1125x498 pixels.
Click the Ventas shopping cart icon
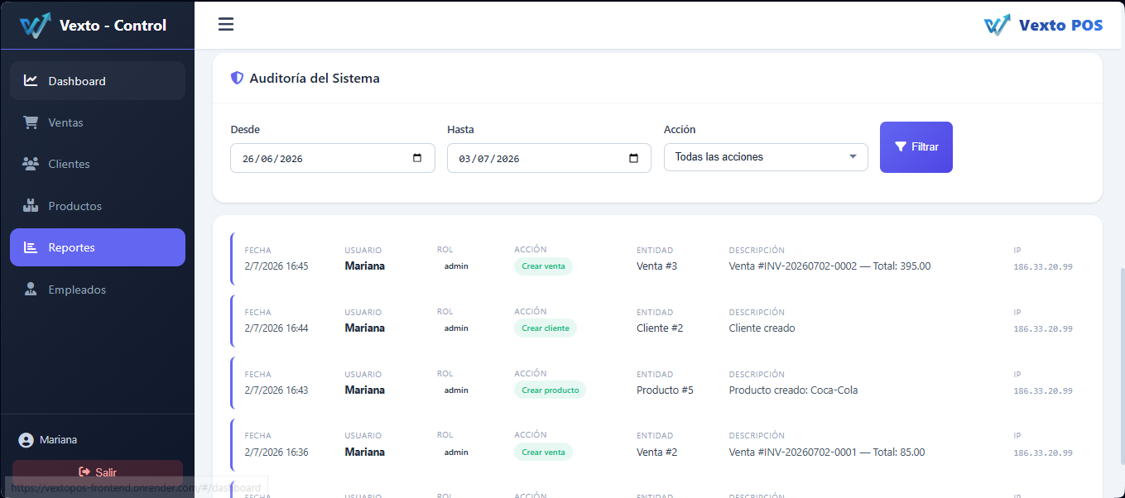point(31,122)
